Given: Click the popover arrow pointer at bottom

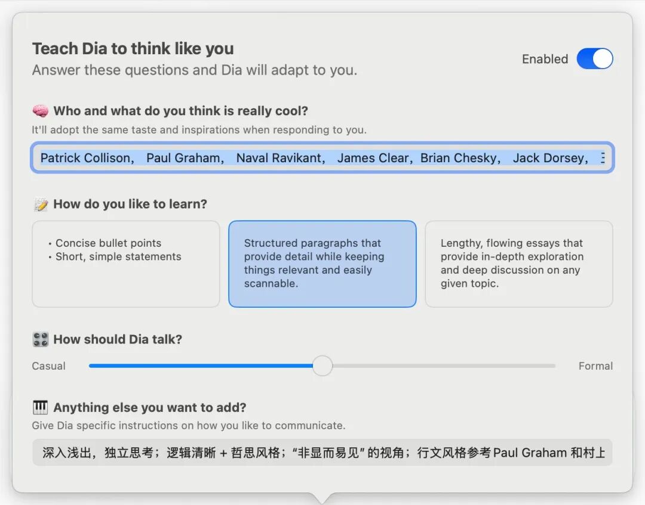Looking at the screenshot, I should click(x=322, y=497).
